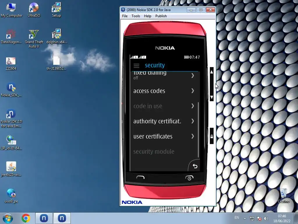298x224 pixels.
Task: Select Grand Theft Auto V shortcut
Action: [34, 39]
